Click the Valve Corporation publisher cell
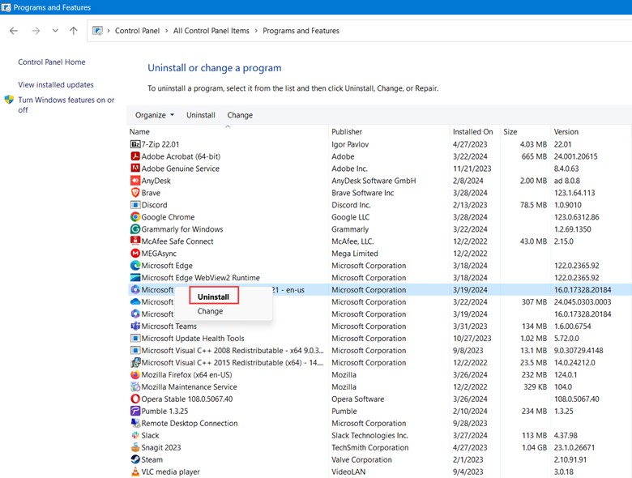Viewport: 632px width, 478px height. click(361, 459)
